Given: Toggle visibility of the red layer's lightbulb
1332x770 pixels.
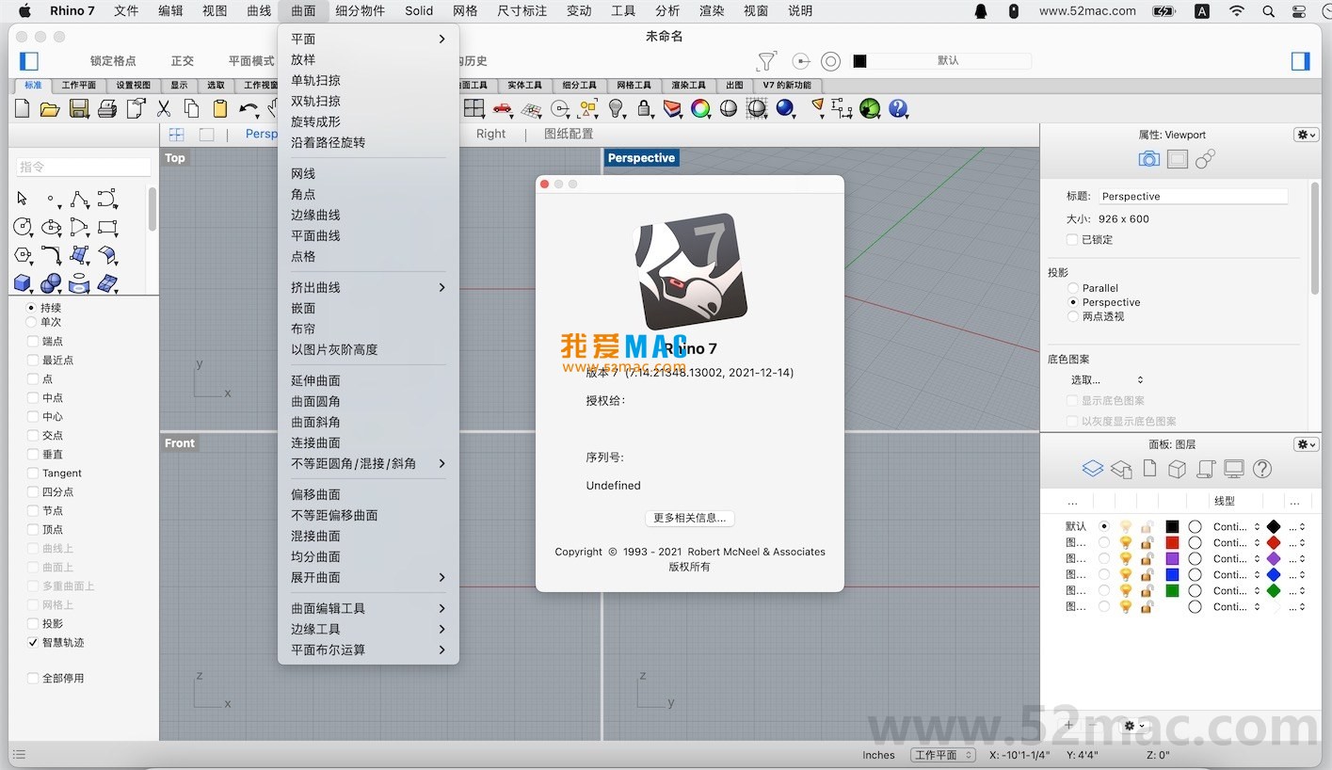Looking at the screenshot, I should point(1127,543).
